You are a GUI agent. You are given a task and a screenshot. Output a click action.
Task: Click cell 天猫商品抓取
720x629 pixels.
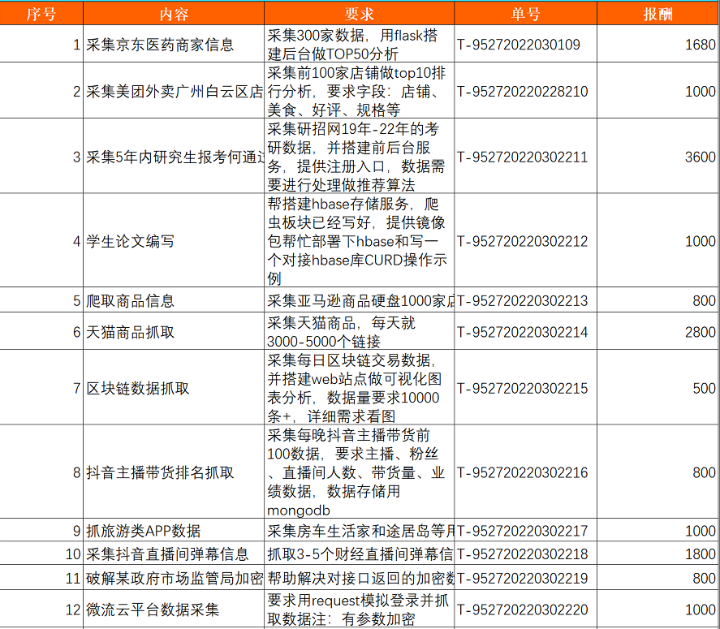point(174,331)
